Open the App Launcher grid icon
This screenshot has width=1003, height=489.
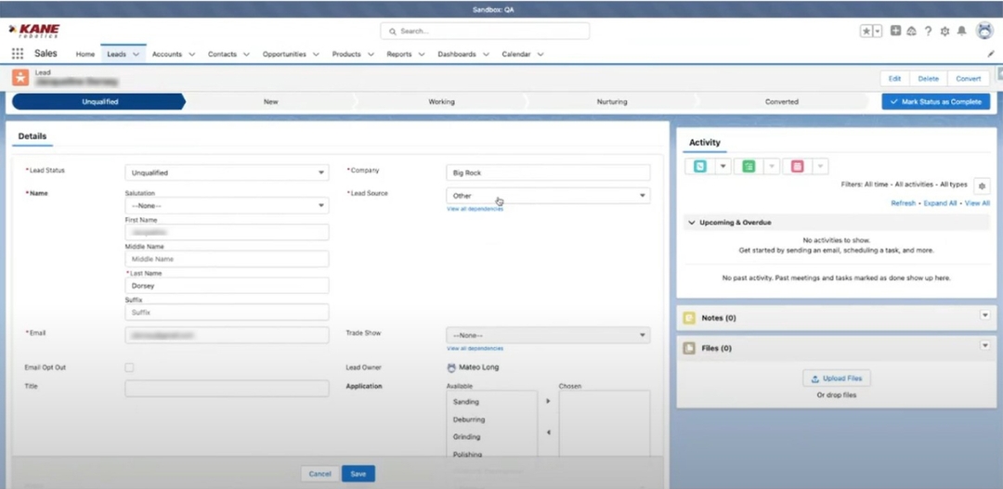(18, 54)
